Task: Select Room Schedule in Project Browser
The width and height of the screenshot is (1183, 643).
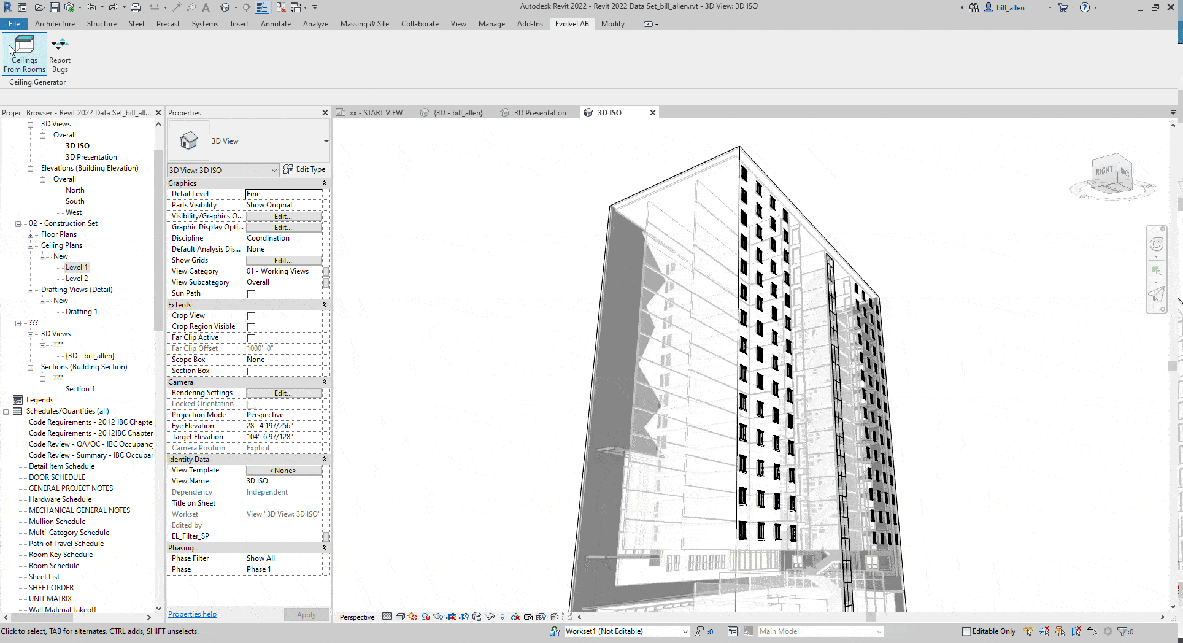Action: [x=54, y=566]
